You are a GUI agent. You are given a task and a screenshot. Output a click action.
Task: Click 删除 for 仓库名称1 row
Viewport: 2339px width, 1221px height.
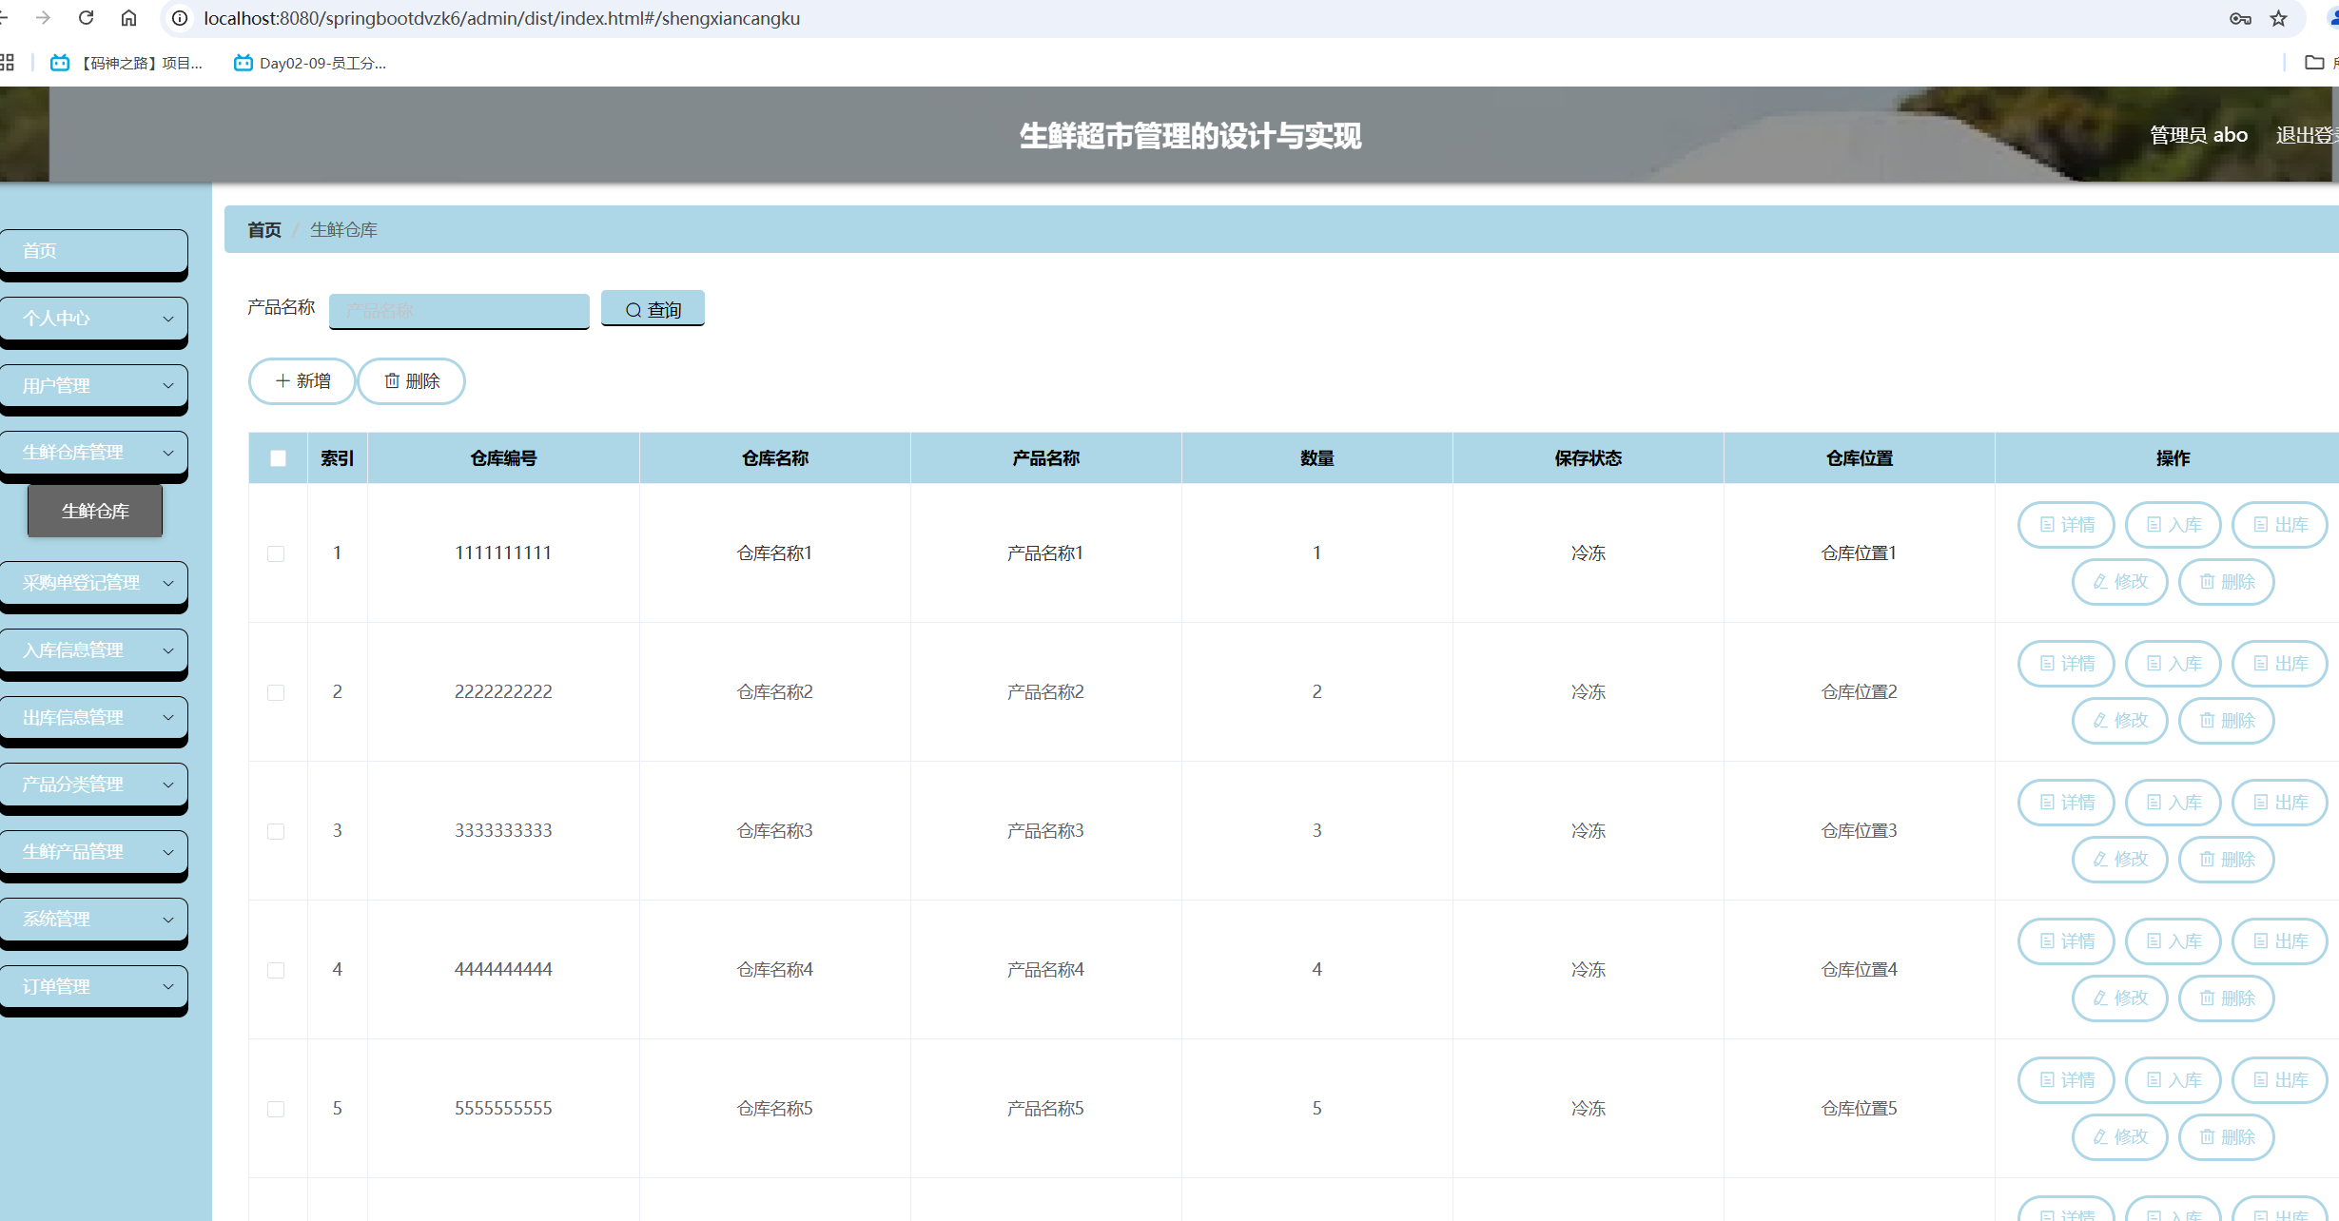[x=2227, y=582]
